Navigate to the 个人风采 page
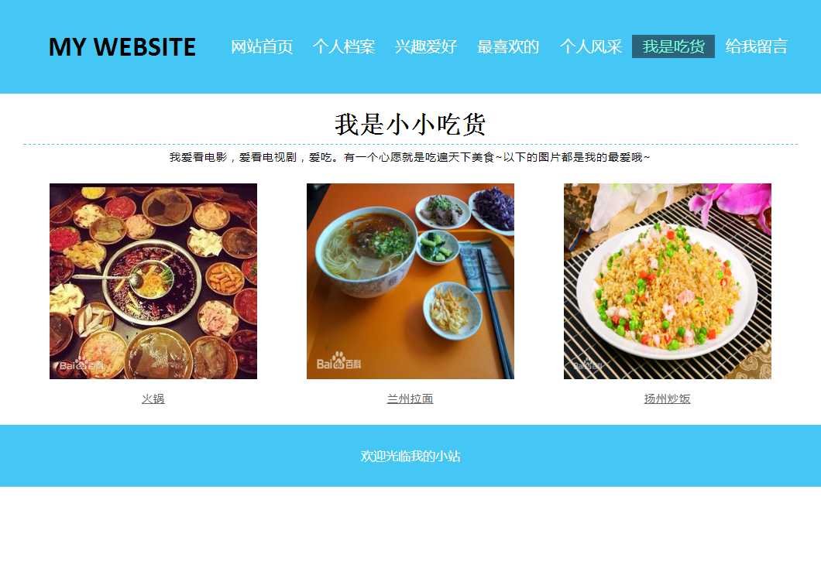The width and height of the screenshot is (821, 568). (591, 46)
